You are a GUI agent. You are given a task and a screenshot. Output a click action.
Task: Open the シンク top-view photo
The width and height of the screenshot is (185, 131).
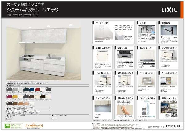[x=147, y=29]
